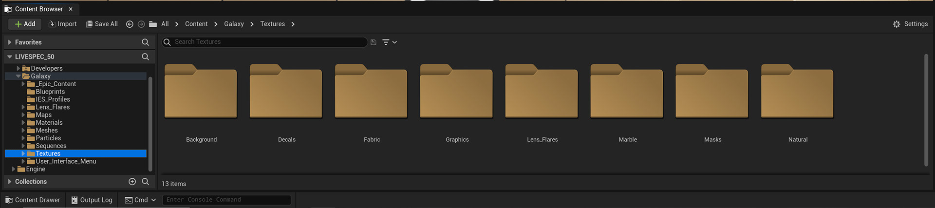Expand the Favorites section
This screenshot has width=935, height=208.
pyautogui.click(x=9, y=42)
